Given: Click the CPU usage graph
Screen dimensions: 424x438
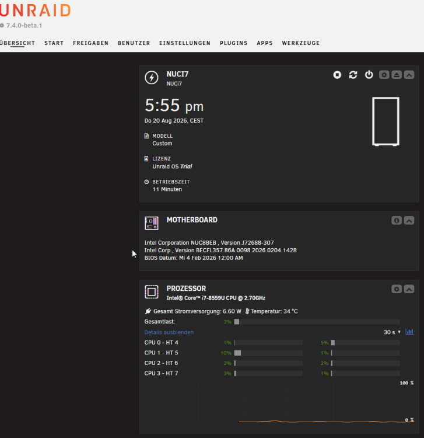Looking at the screenshot, I should [279, 403].
